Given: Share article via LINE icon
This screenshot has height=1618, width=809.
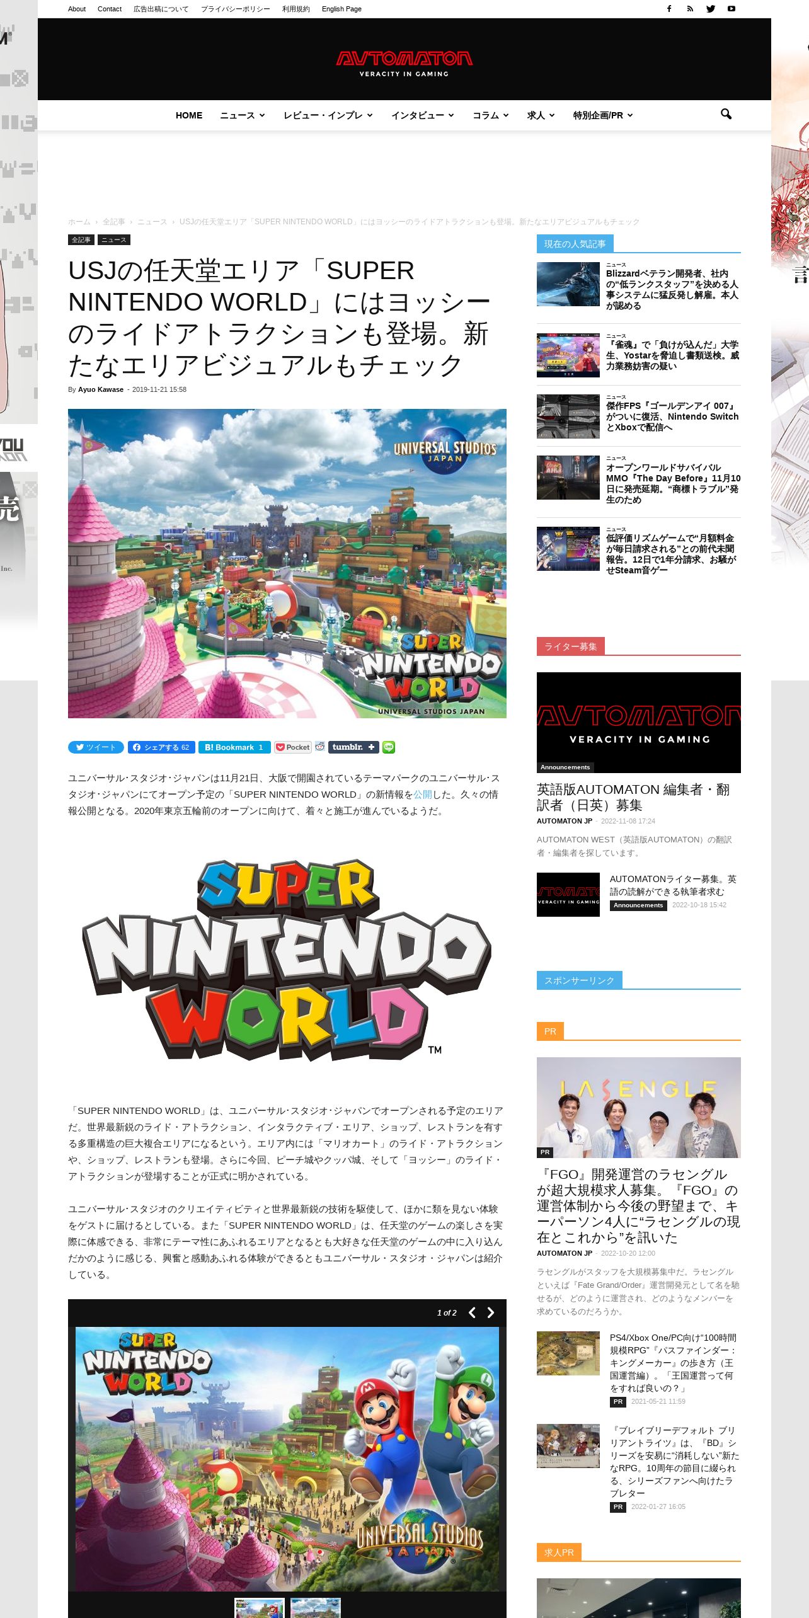Looking at the screenshot, I should (x=389, y=747).
